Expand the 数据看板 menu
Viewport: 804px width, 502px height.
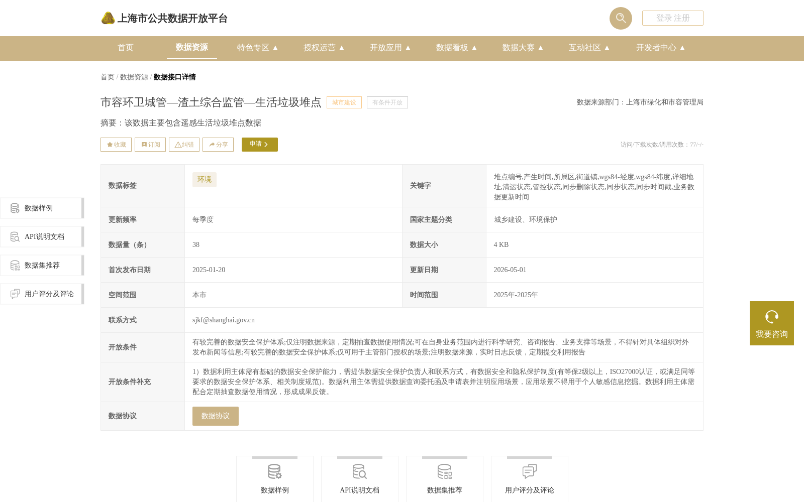[457, 48]
